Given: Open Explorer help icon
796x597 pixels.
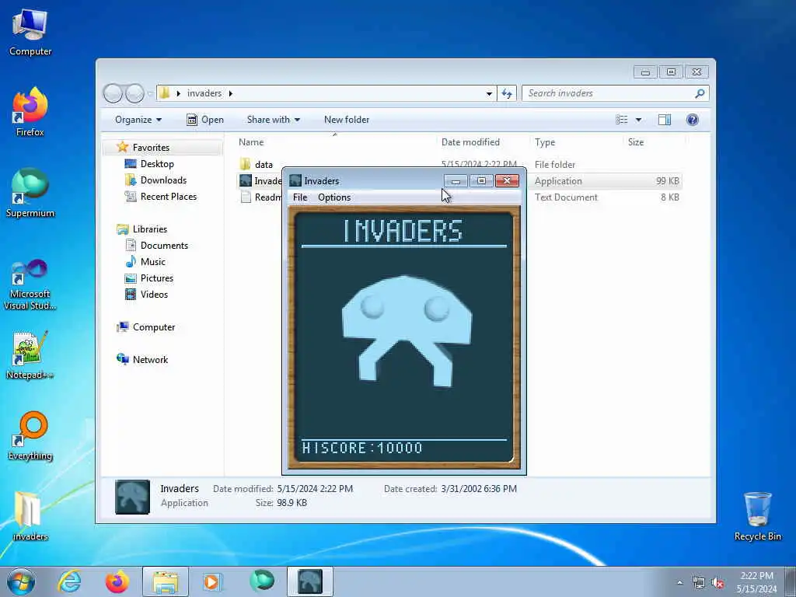Looking at the screenshot, I should point(692,120).
